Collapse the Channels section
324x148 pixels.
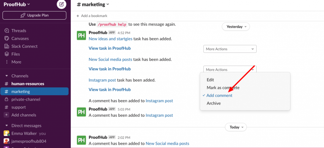[7, 76]
